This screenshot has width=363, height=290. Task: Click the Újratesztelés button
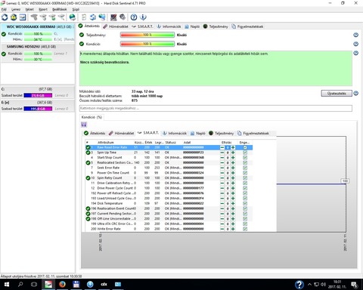[337, 94]
